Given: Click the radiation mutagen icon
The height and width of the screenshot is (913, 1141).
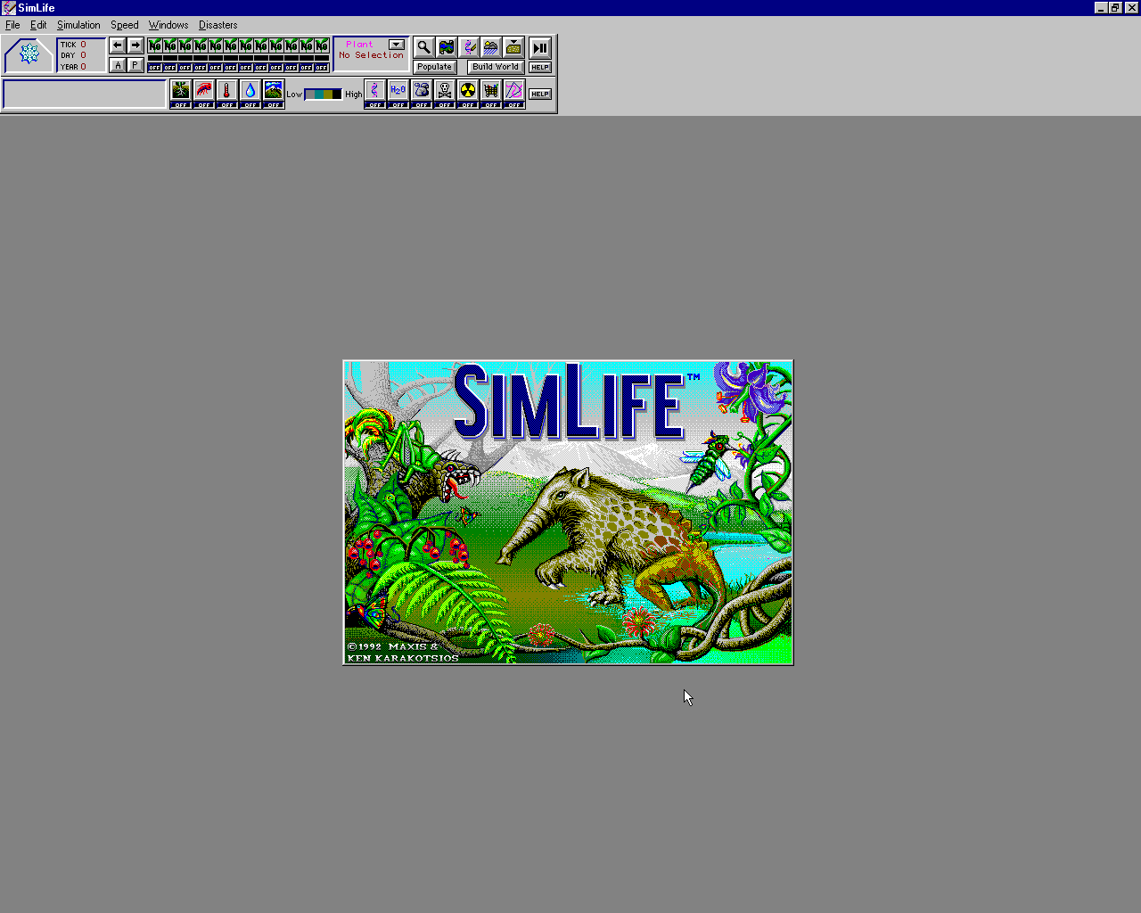Looking at the screenshot, I should tap(468, 91).
